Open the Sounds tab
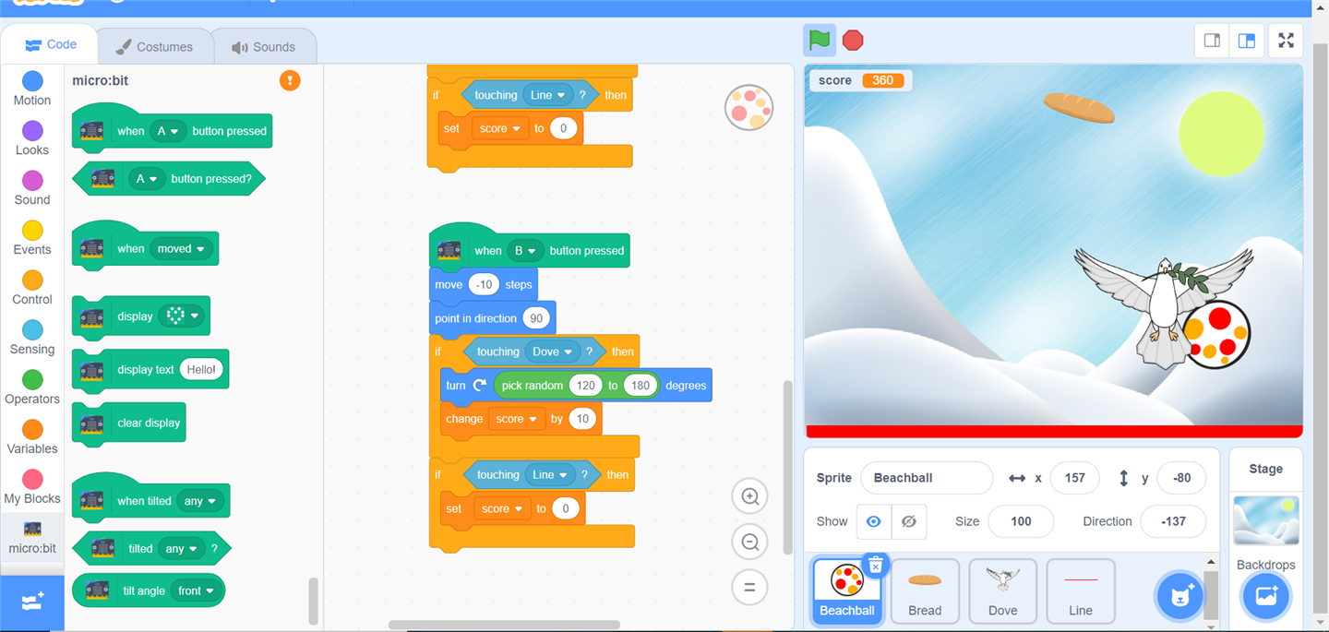Image resolution: width=1329 pixels, height=632 pixels. click(264, 46)
